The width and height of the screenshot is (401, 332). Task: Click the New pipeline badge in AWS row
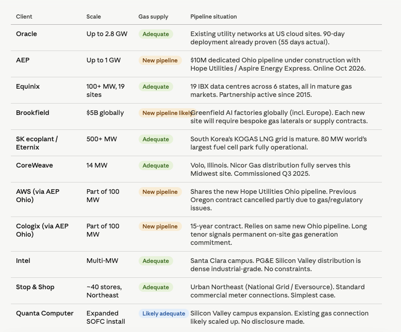(160, 192)
